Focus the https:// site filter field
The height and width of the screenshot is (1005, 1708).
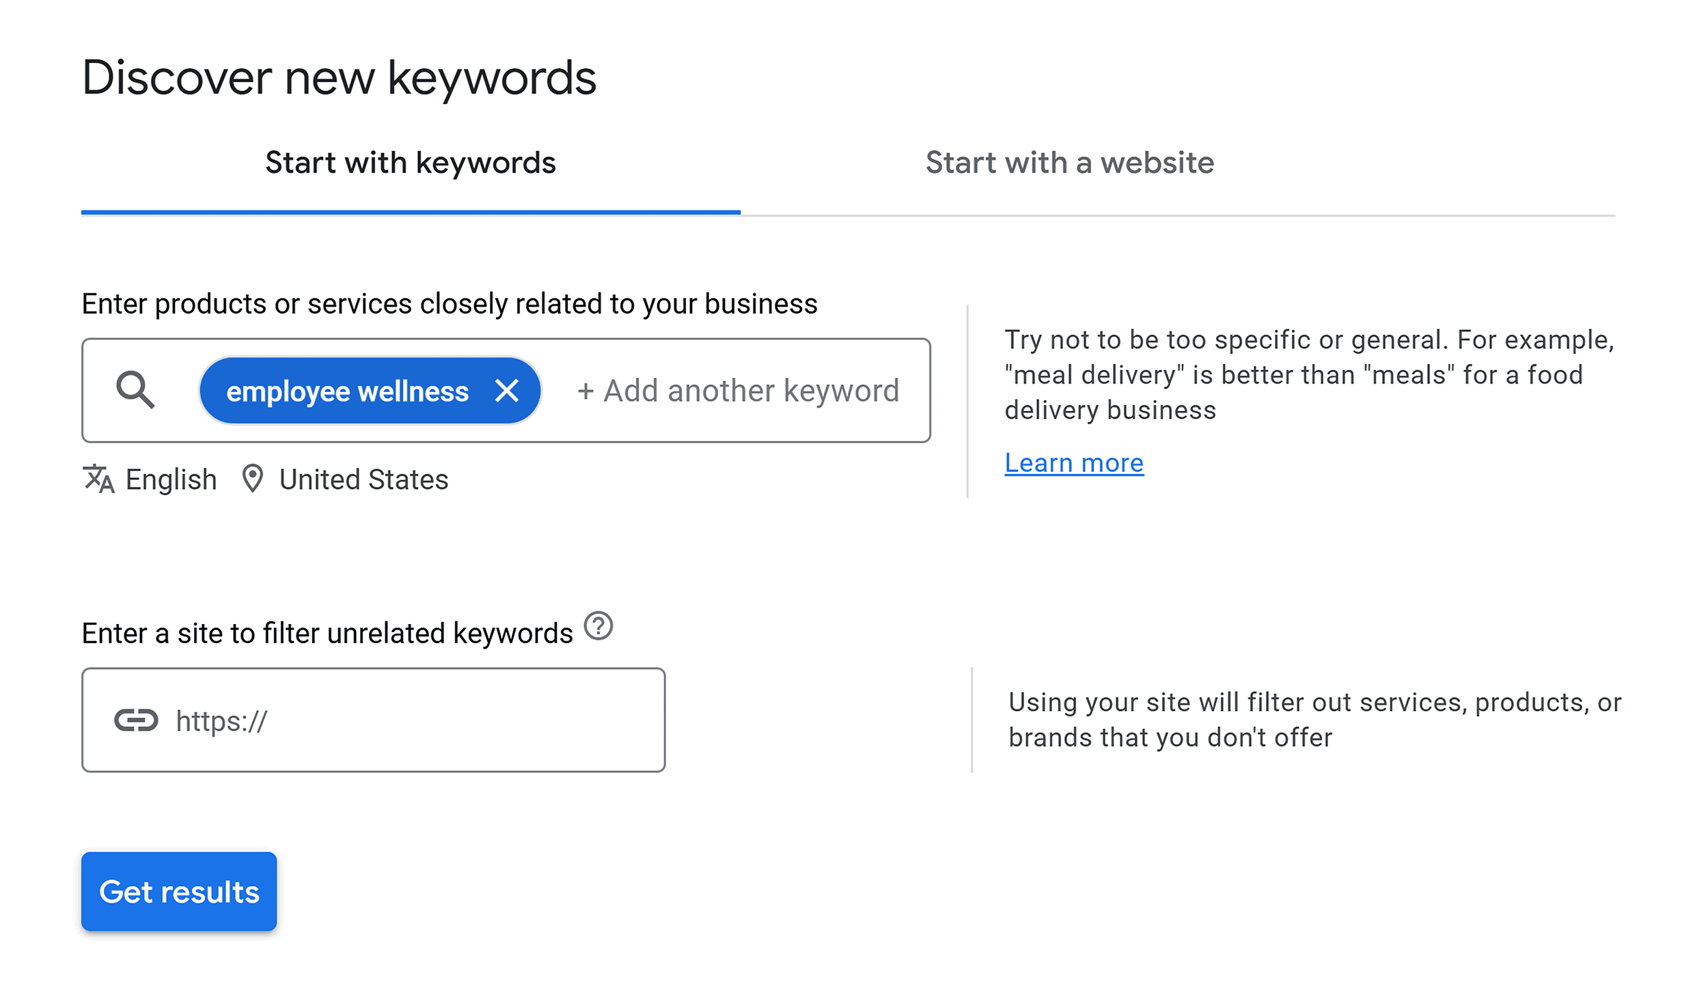374,720
